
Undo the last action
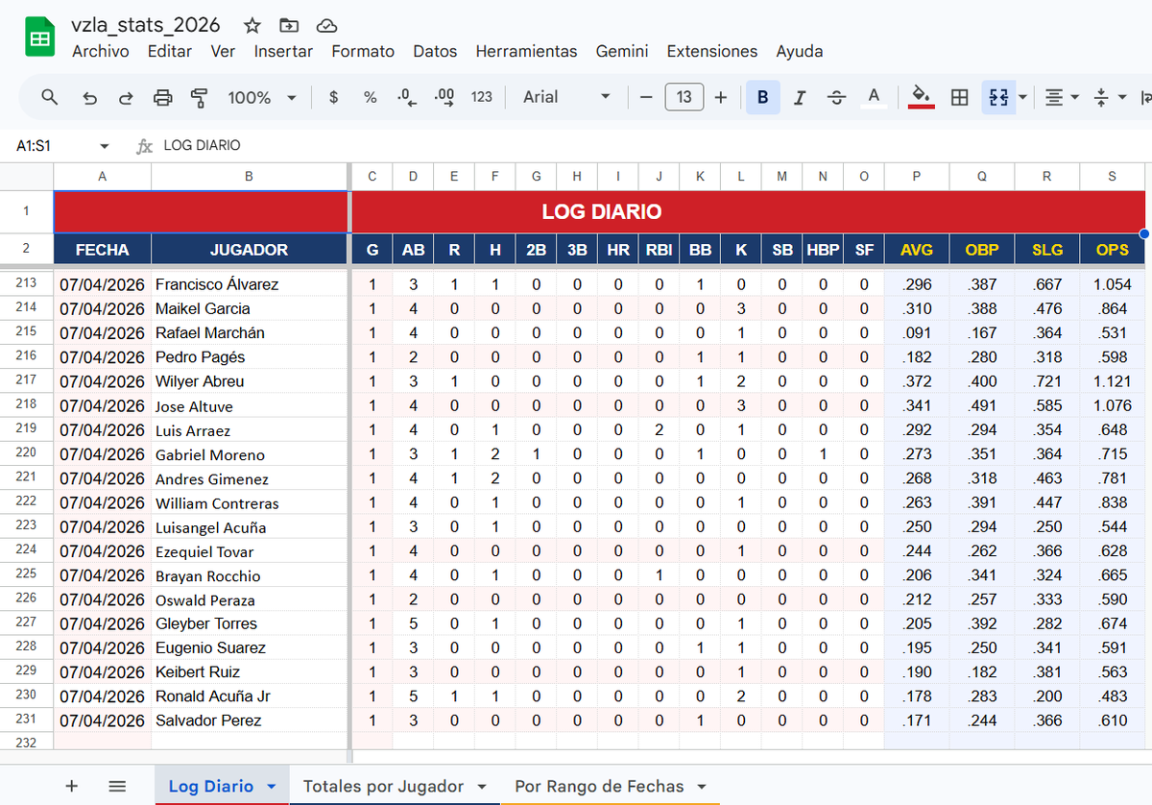point(89,97)
